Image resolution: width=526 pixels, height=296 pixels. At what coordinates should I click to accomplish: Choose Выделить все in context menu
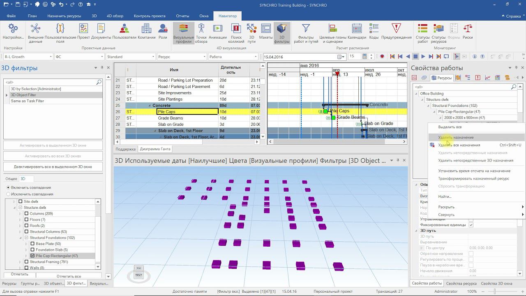click(x=450, y=127)
